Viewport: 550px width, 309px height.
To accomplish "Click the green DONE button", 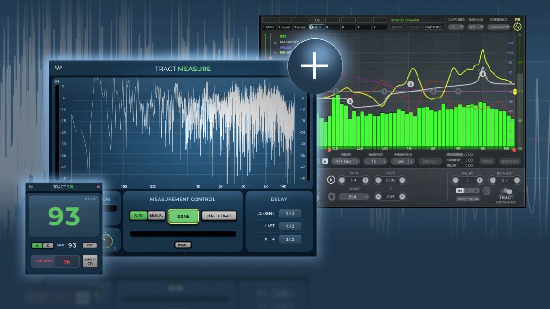I will (183, 217).
